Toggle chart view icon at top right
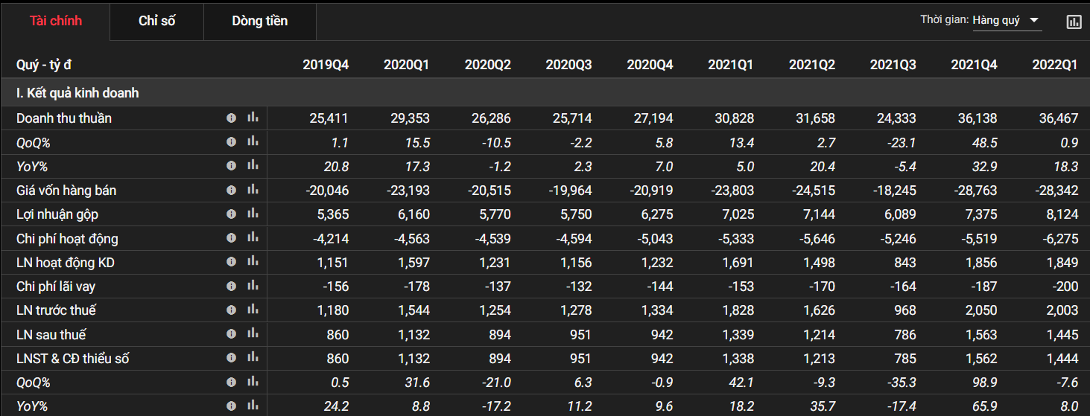This screenshot has height=416, width=1090. point(1074,22)
